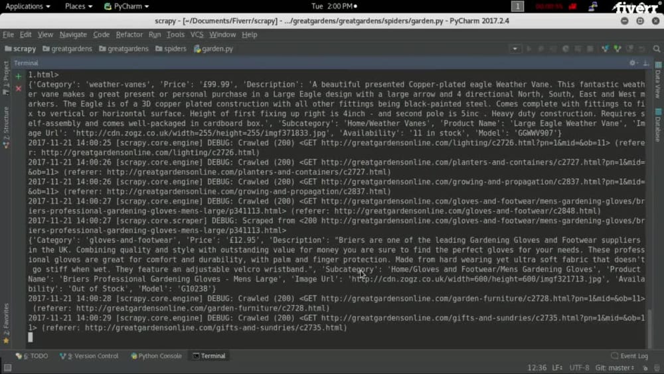Open the View menu

click(45, 35)
